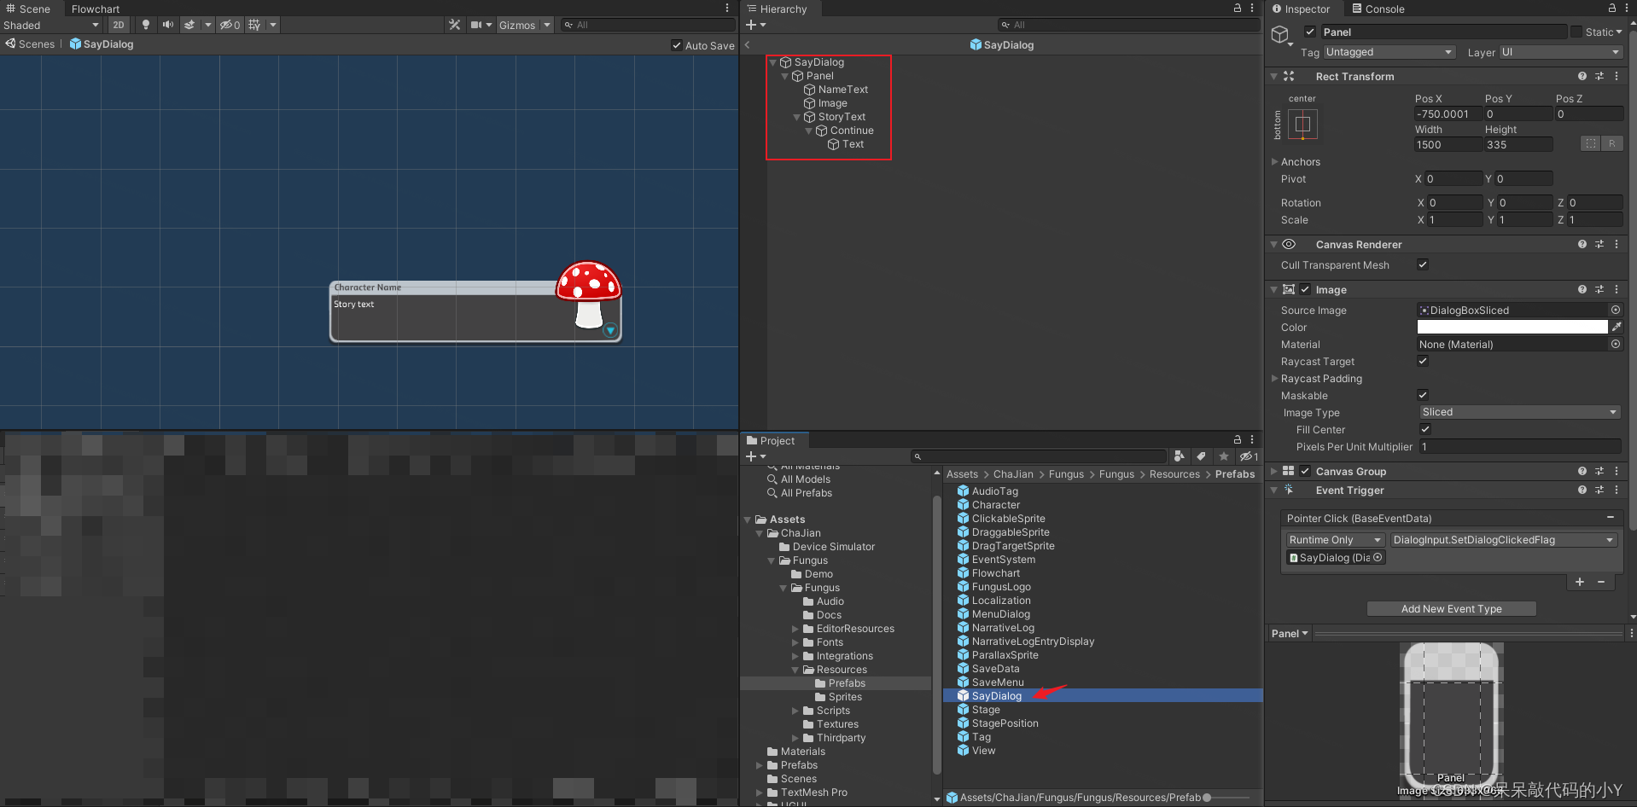
Task: Open Rect Transform help icon
Action: [x=1582, y=76]
